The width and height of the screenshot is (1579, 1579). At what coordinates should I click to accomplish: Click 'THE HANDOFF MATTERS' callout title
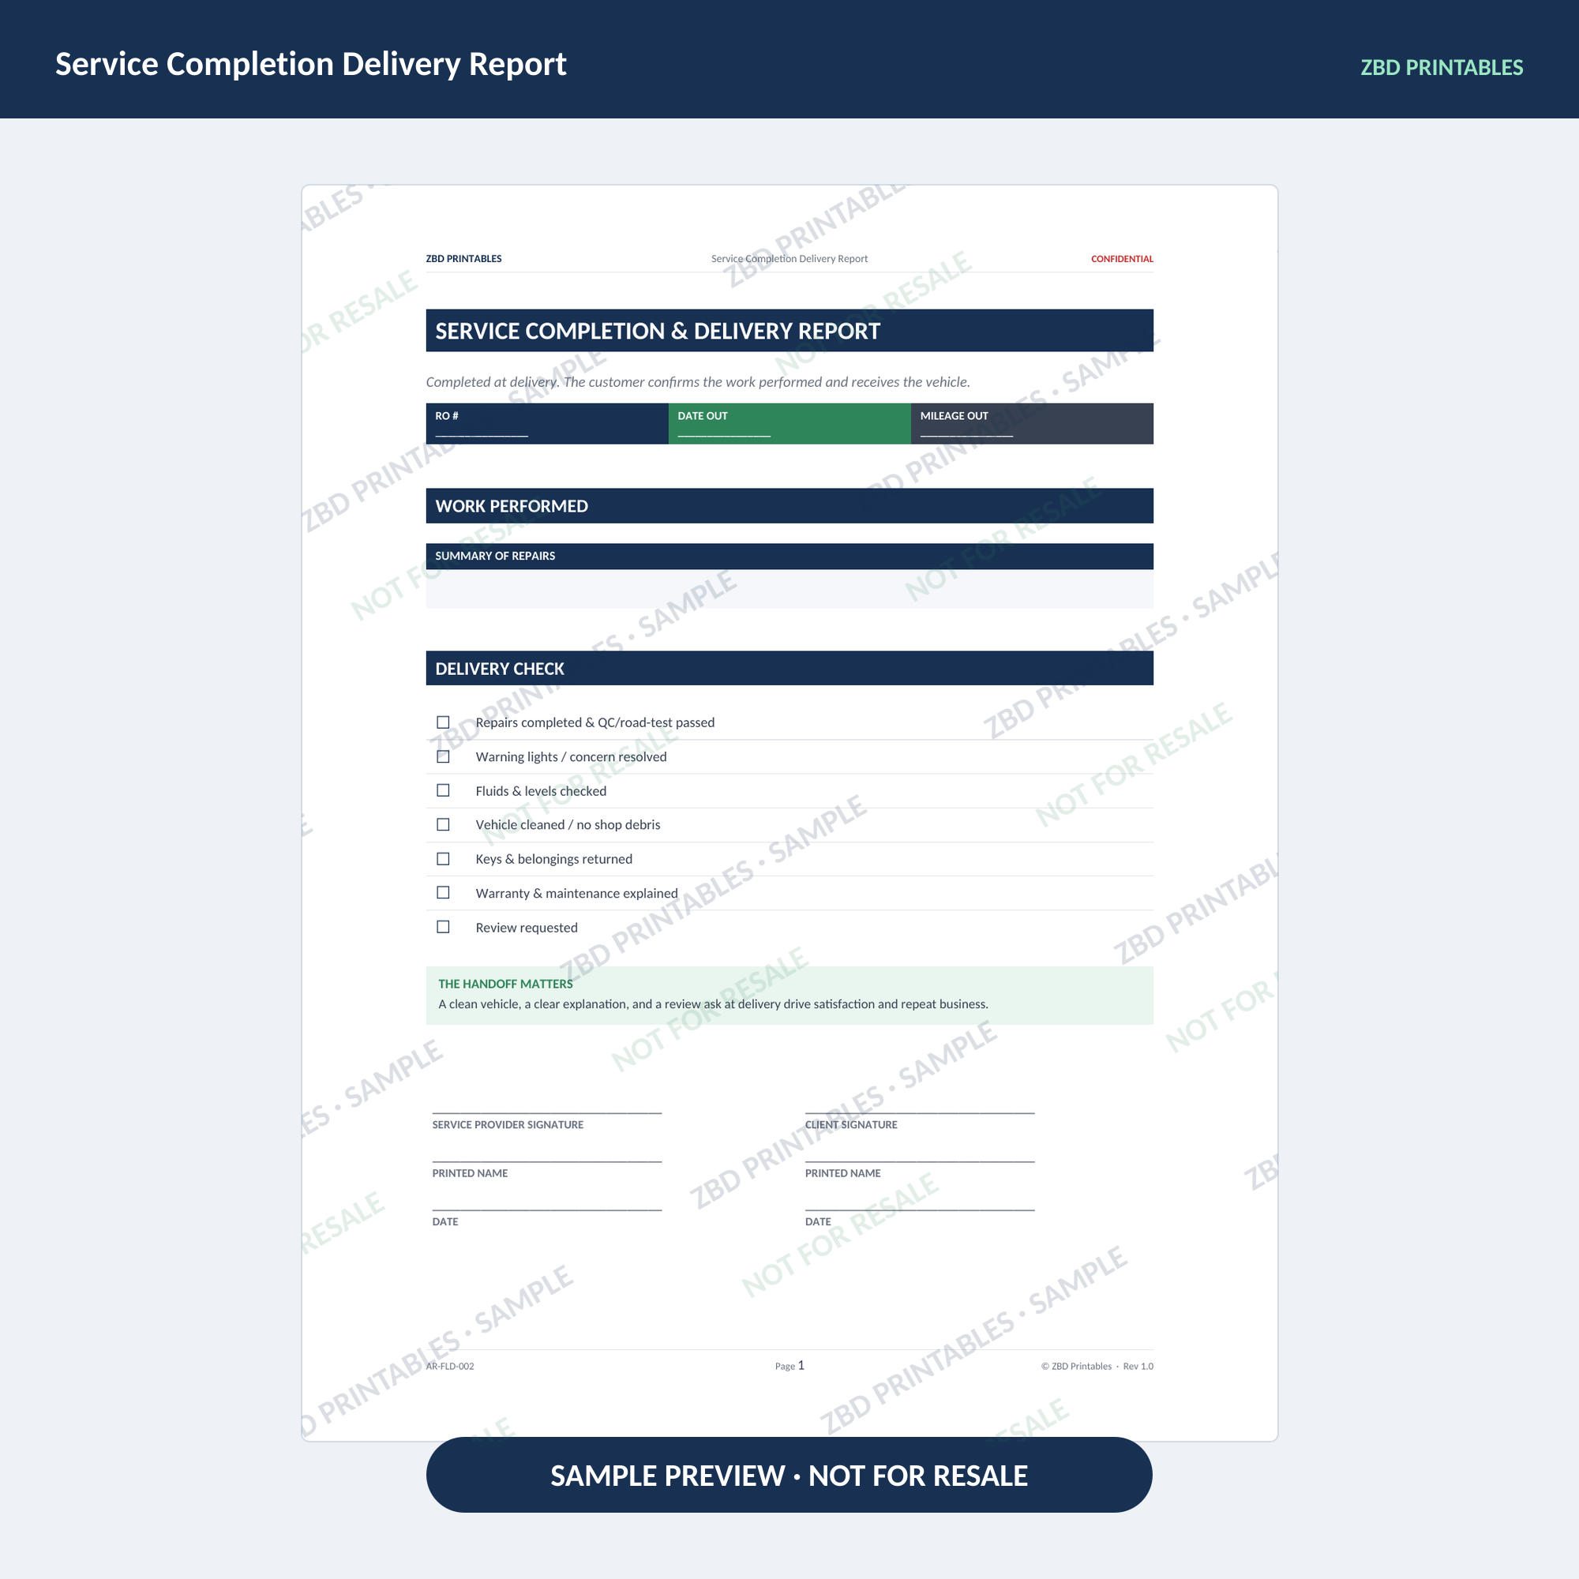[505, 984]
